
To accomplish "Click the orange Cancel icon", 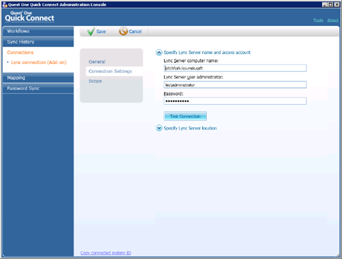I will click(123, 31).
